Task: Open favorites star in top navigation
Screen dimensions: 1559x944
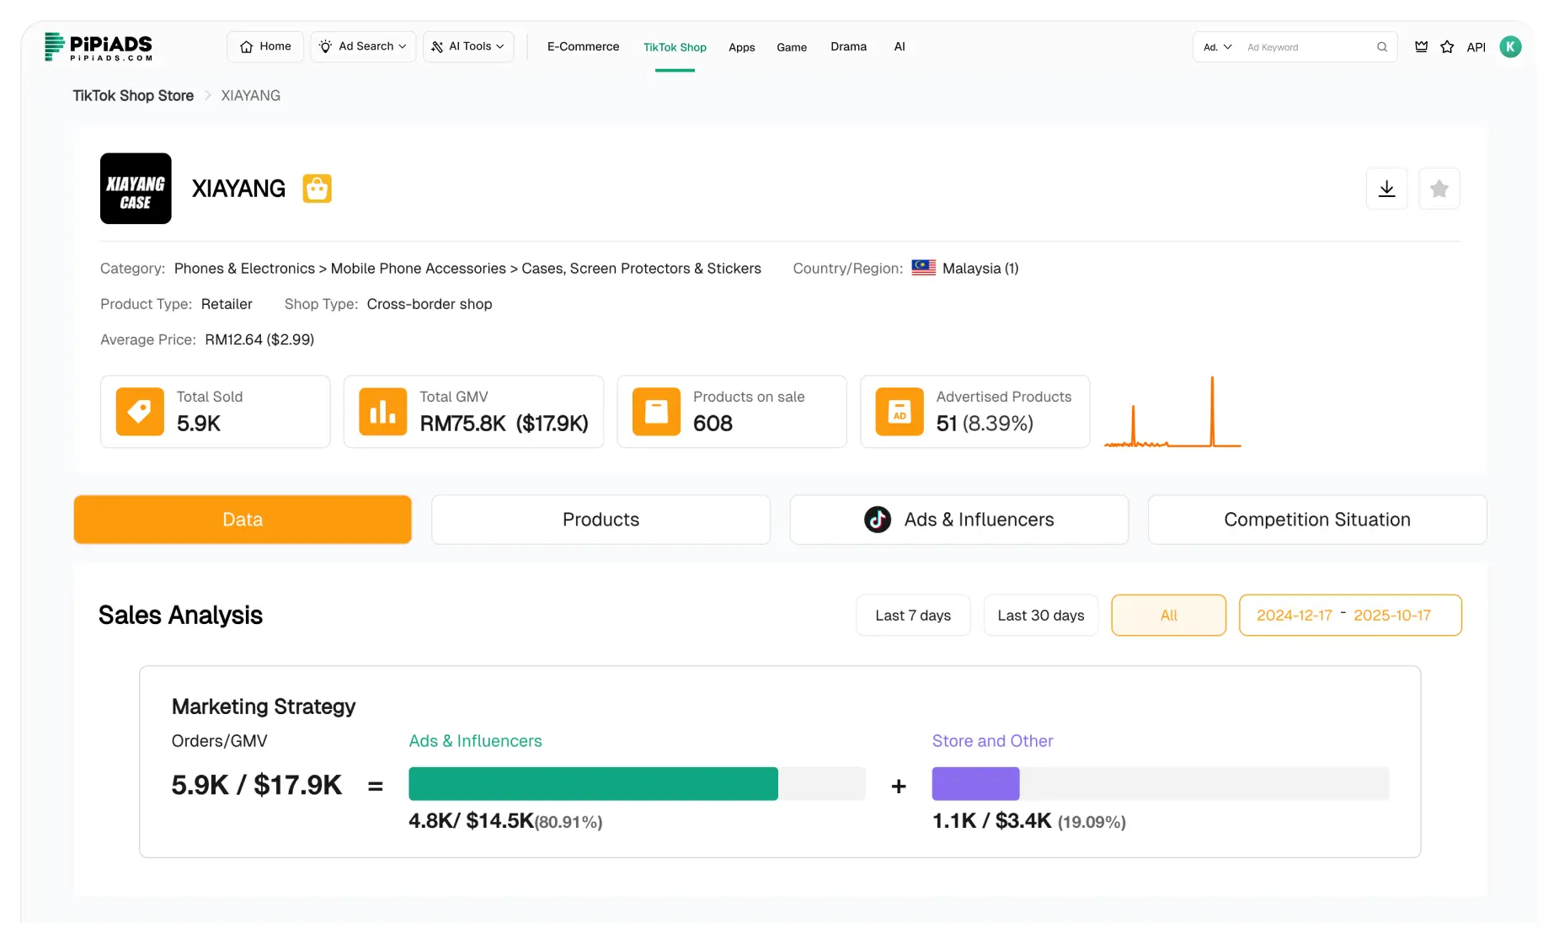Action: [x=1447, y=47]
